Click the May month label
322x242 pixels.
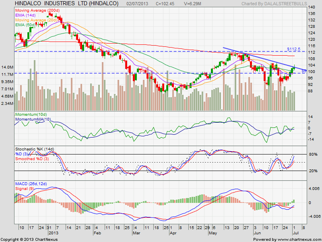click(213, 233)
